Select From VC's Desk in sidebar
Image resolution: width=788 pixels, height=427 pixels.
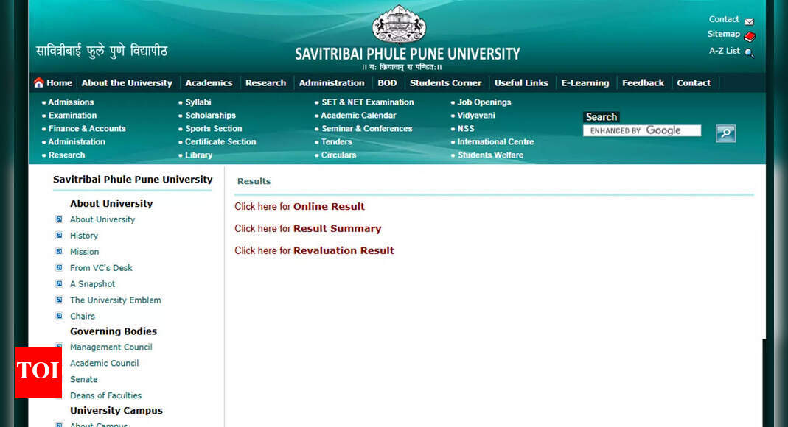click(101, 268)
